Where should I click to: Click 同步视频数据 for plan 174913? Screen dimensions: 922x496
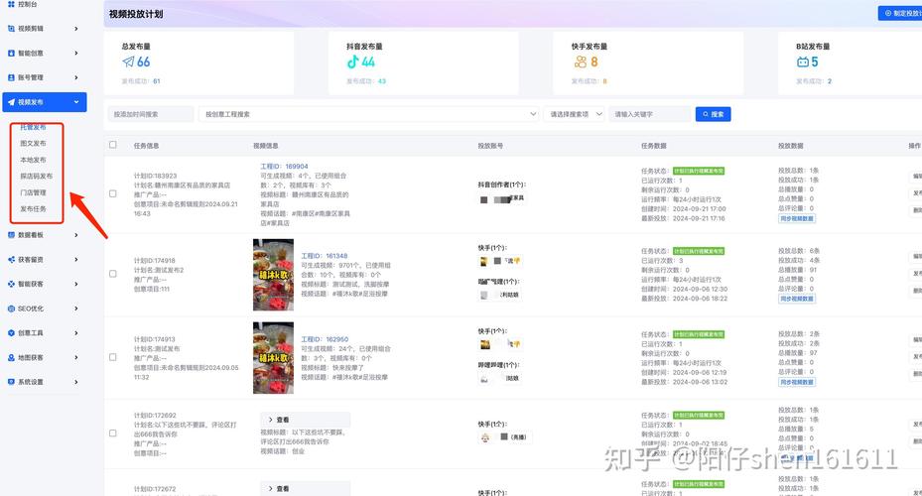797,383
